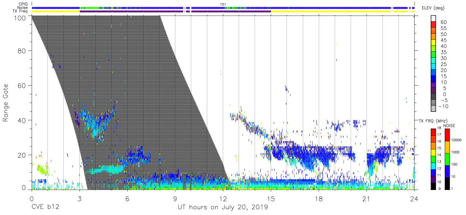Screen dimensions: 466x215
Task: Click the 9 tick on the UT hours axis
Action: [175, 199]
